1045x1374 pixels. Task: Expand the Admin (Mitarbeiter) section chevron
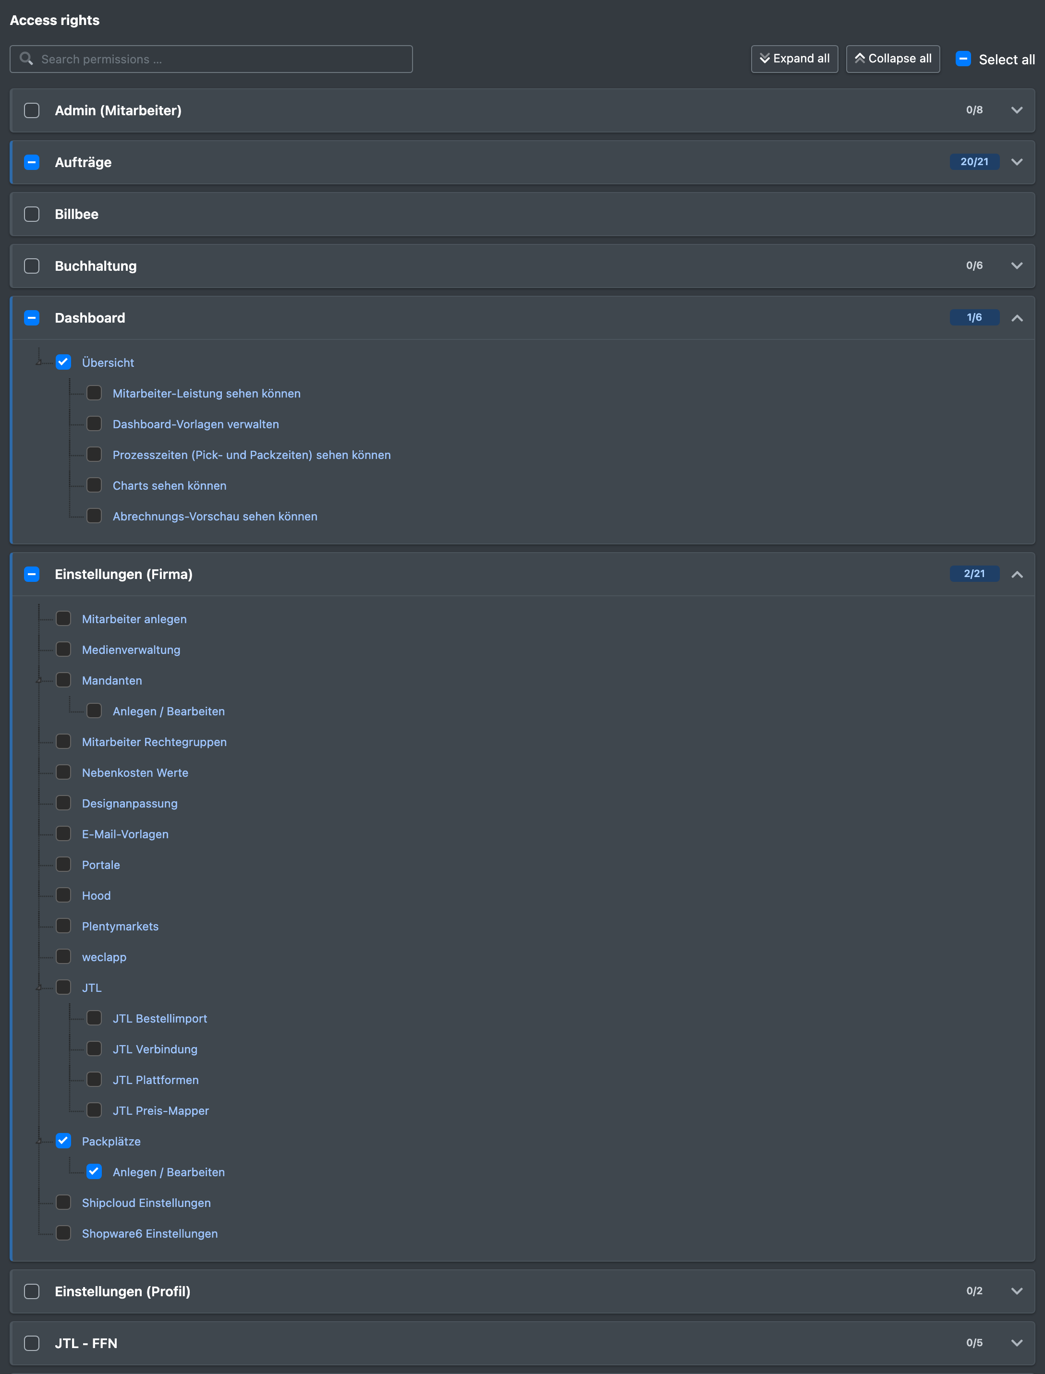(1016, 110)
